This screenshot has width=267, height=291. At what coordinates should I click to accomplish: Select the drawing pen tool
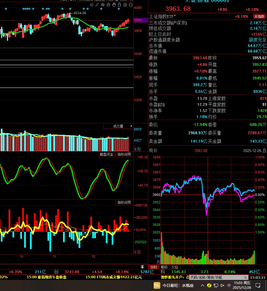(97, 5)
